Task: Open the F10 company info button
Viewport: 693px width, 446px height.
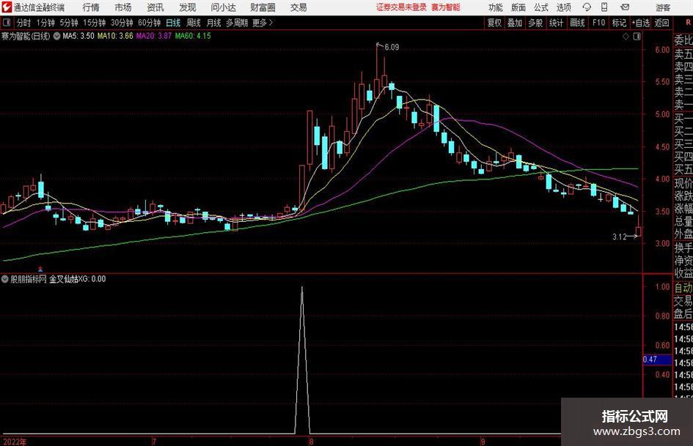Action: pyautogui.click(x=598, y=23)
